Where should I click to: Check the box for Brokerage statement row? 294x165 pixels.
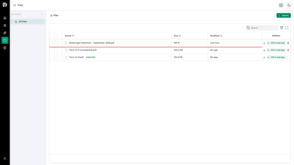coord(56,43)
